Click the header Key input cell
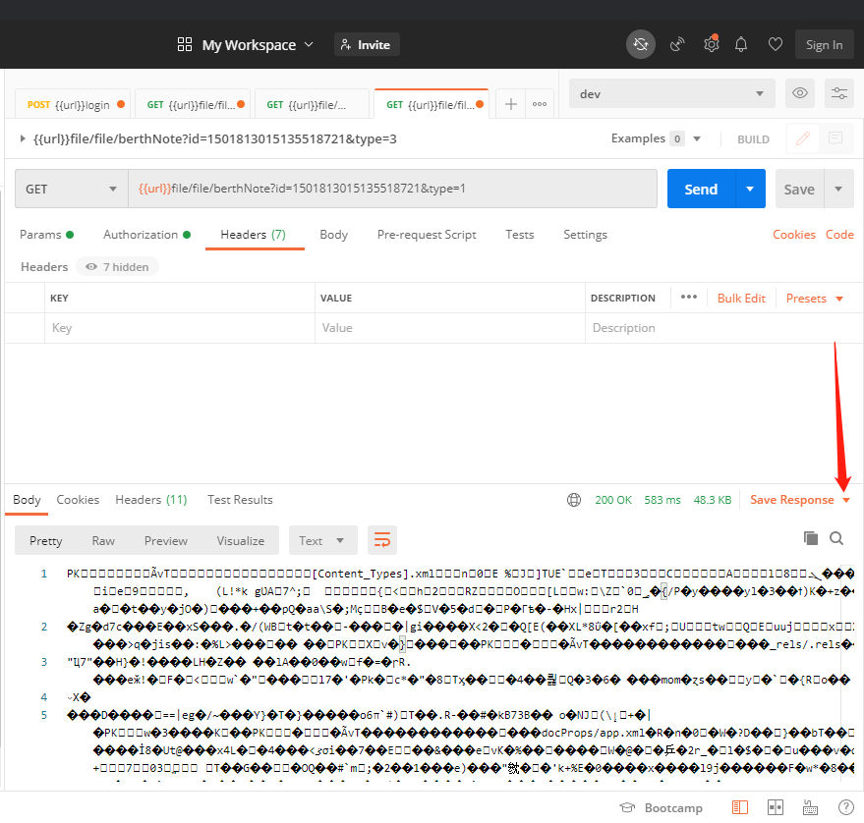 (x=180, y=328)
